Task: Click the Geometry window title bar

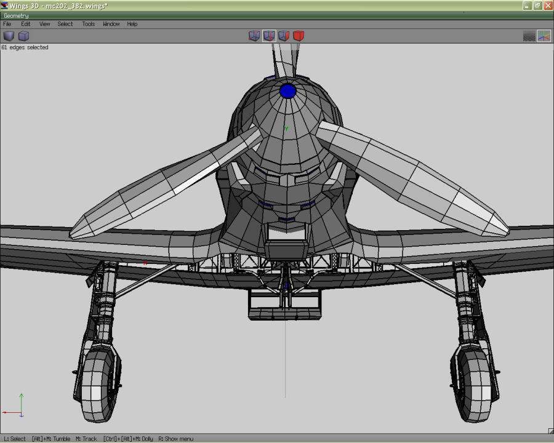Action: 277,15
